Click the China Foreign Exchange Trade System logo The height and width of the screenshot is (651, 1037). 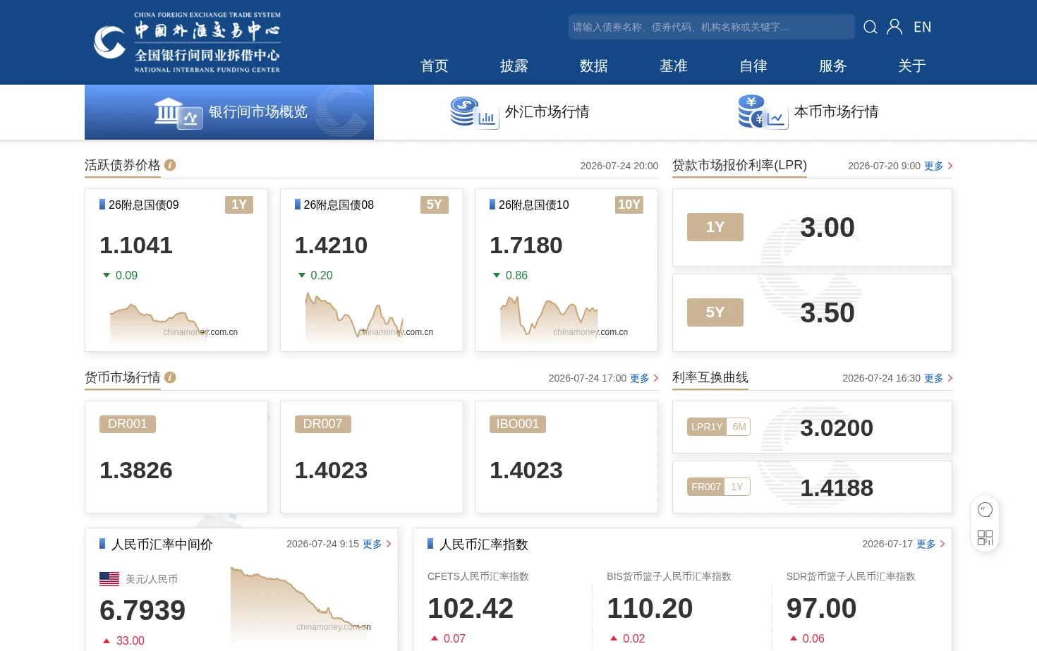coord(187,42)
